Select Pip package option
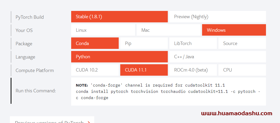Screen dimensions: 280x123 (x=144, y=43)
